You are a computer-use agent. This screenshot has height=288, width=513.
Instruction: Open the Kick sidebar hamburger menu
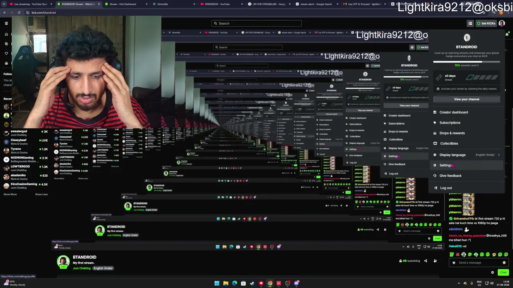pos(6,23)
